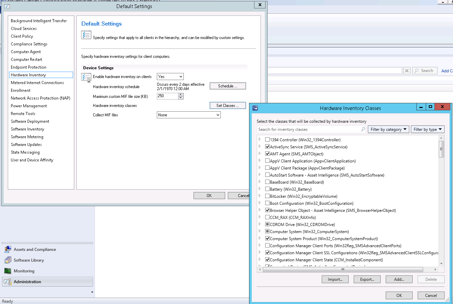This screenshot has height=304, width=453.
Task: Select Software Inventory settings category
Action: 27,129
